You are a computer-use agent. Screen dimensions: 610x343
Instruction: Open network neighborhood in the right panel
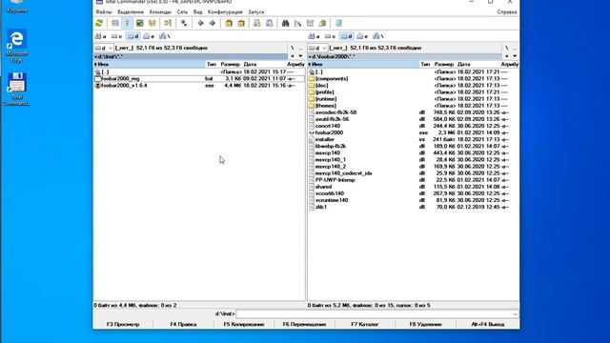click(378, 36)
